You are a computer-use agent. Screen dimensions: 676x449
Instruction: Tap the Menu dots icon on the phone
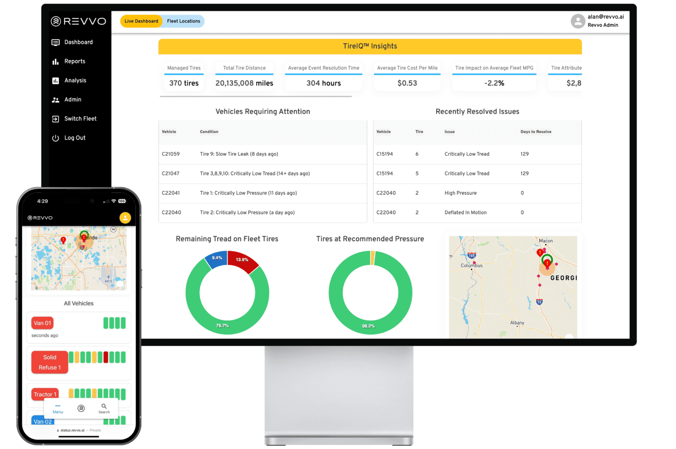coord(57,405)
